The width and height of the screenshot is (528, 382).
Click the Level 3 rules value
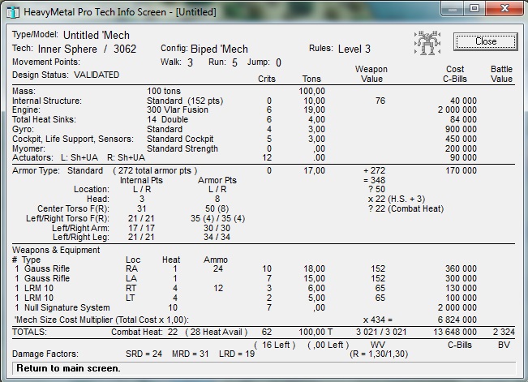tap(354, 49)
